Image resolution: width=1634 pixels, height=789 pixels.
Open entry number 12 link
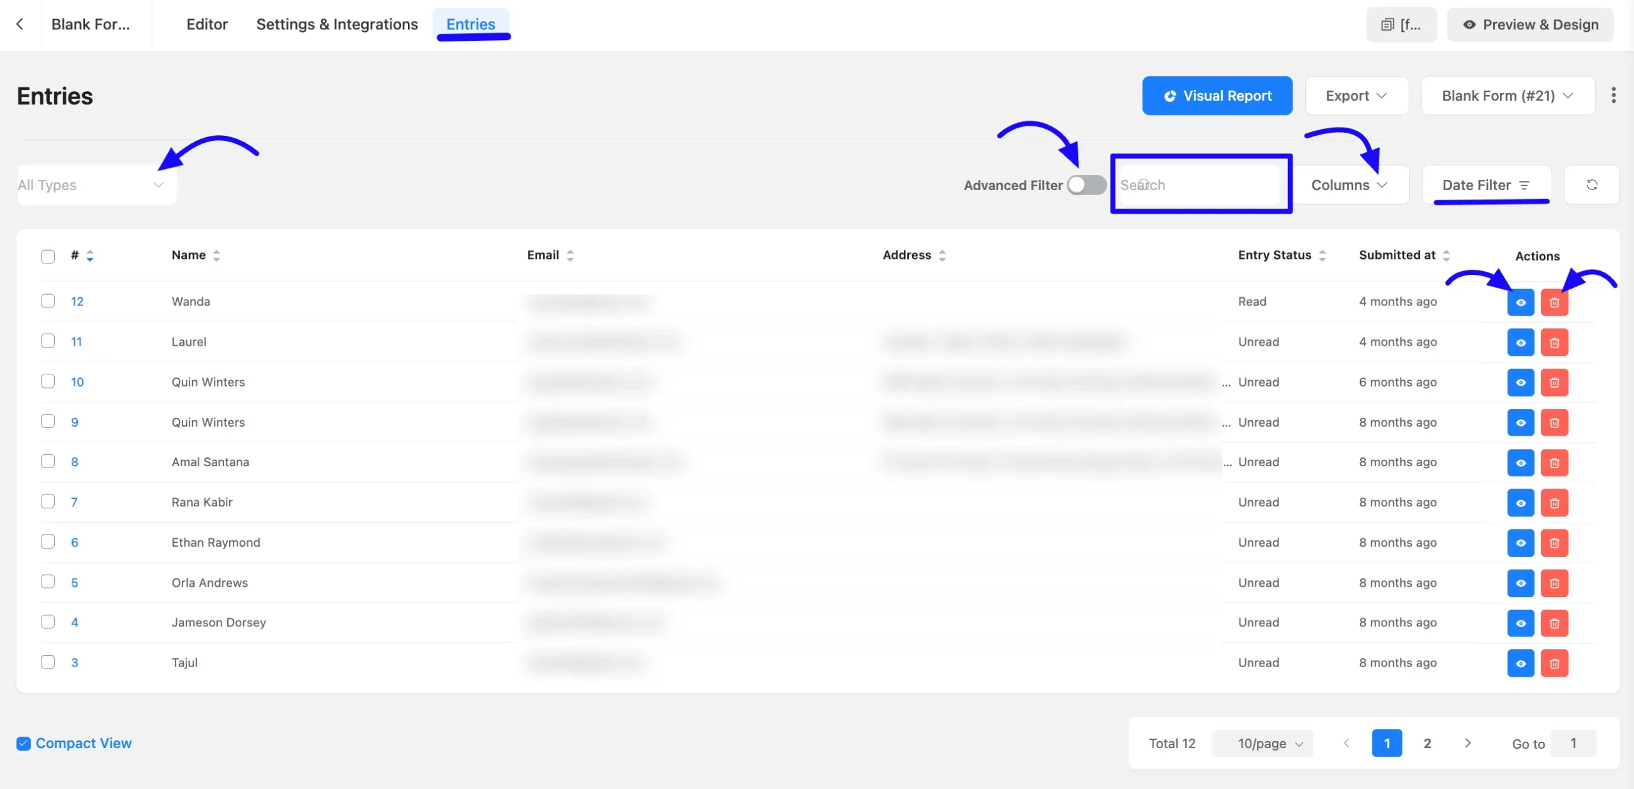tap(77, 302)
